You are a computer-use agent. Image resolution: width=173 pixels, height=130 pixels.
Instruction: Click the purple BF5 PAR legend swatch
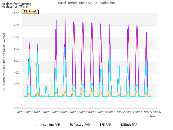pos(95,125)
